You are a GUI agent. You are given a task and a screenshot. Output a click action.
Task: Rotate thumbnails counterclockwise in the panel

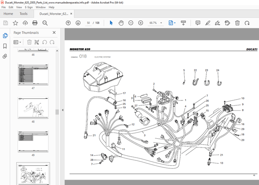coord(44,42)
